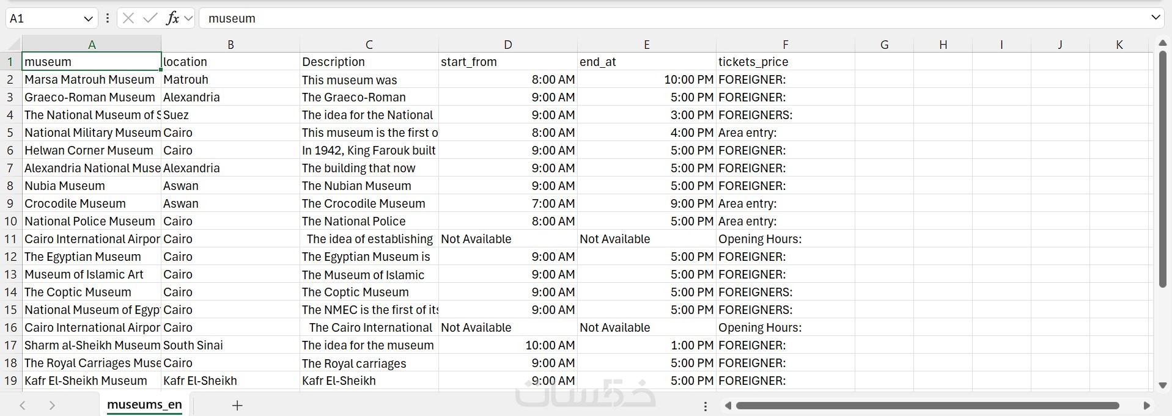Click the Enter checkmark formula icon
Screen dimensions: 1172x416
click(150, 18)
